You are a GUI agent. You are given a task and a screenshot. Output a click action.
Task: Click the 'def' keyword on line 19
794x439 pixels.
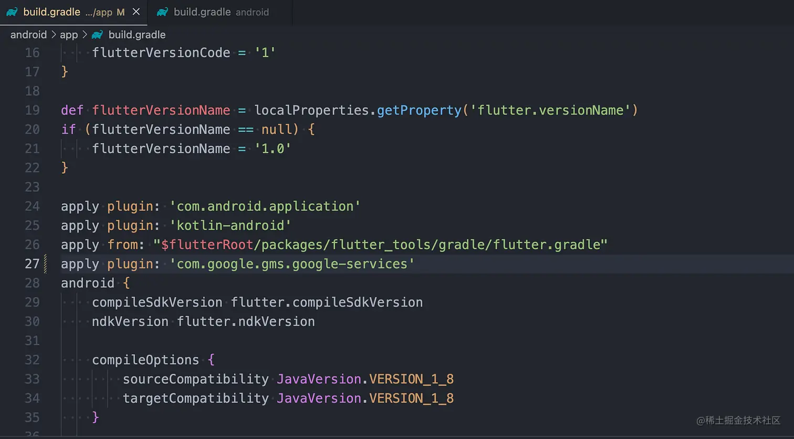coord(72,110)
